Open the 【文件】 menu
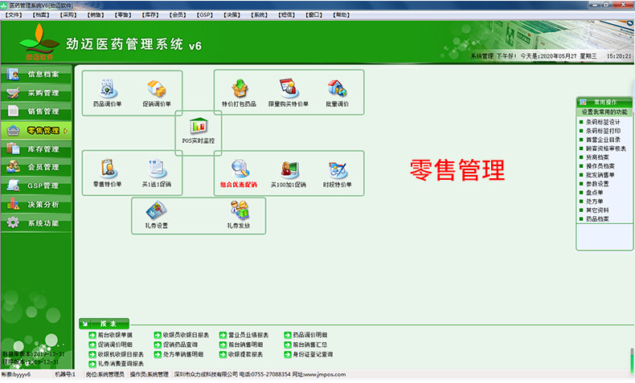The image size is (635, 383). point(14,15)
